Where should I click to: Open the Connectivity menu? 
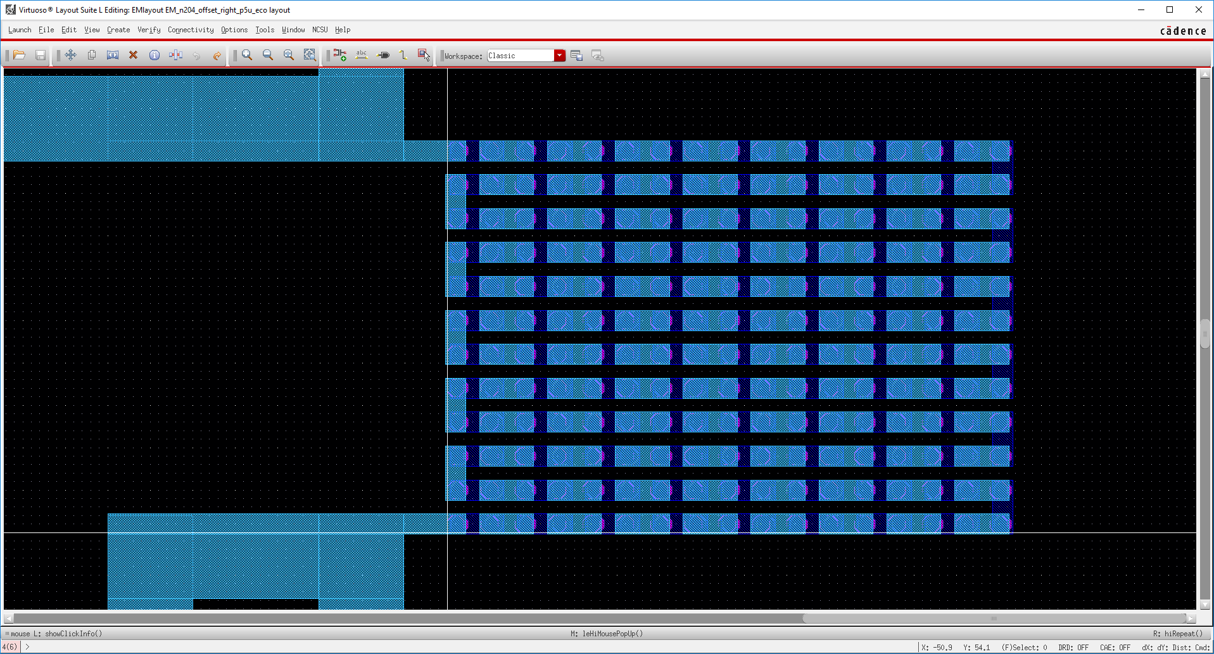(x=191, y=30)
